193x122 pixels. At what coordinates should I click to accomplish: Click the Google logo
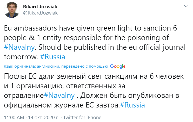(x=118, y=66)
